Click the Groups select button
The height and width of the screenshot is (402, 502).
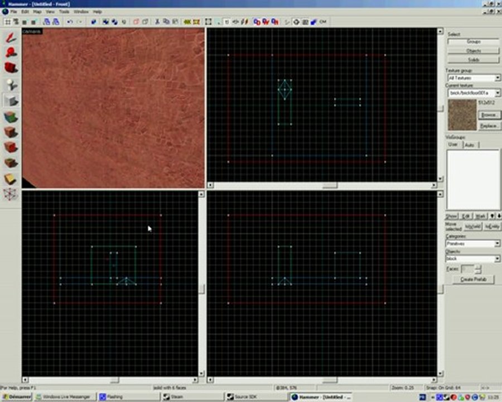point(474,42)
